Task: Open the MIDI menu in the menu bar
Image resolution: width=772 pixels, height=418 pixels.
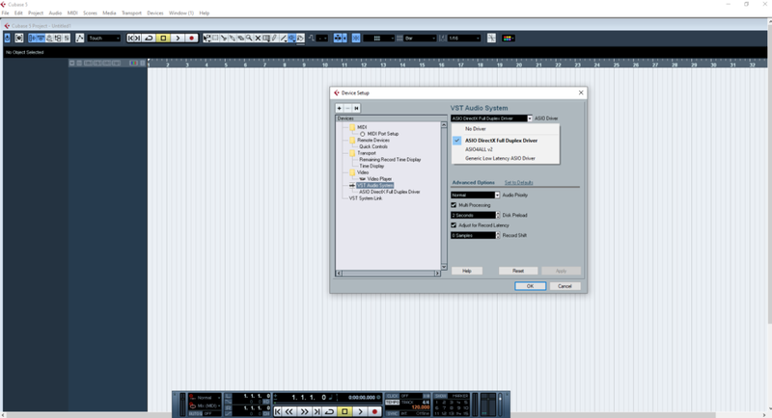Action: 72,13
